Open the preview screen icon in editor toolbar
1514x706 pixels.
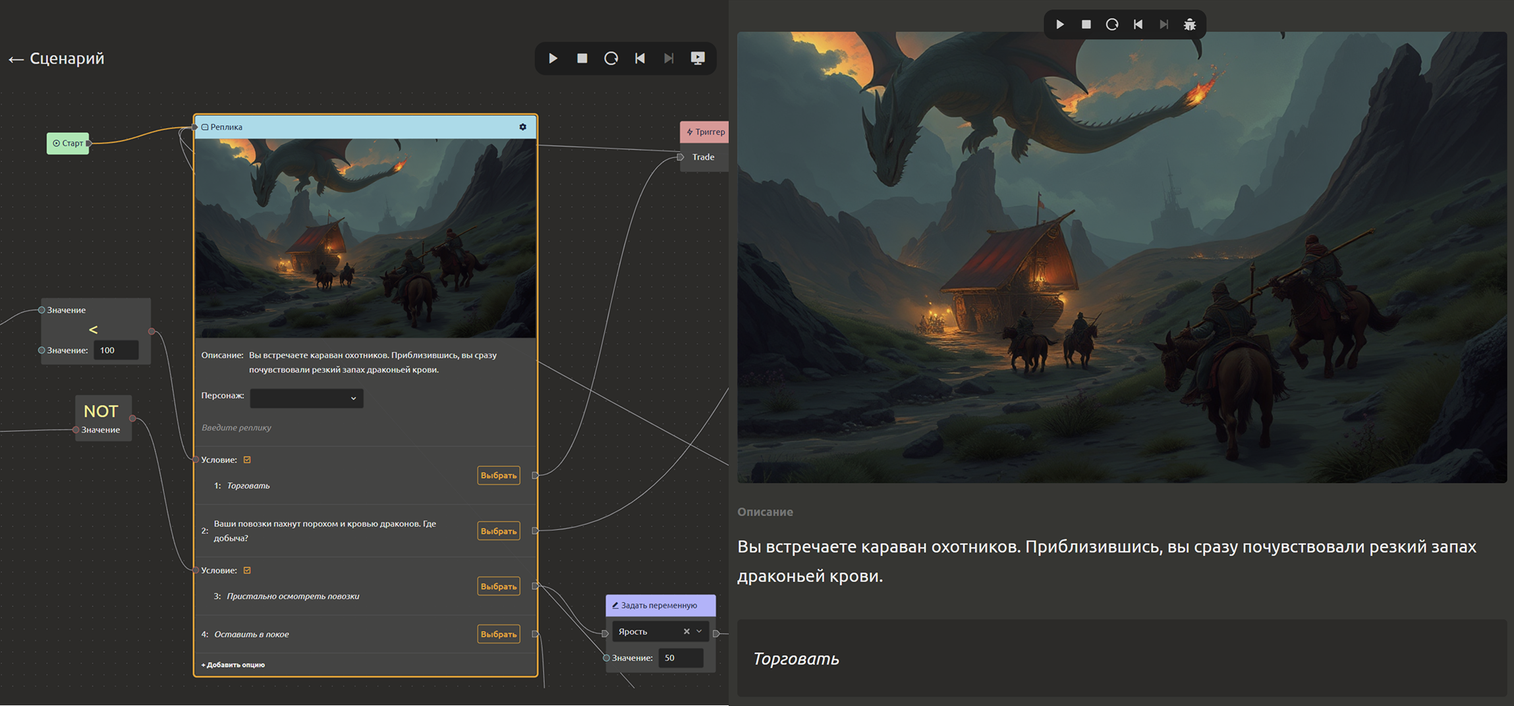pos(698,59)
